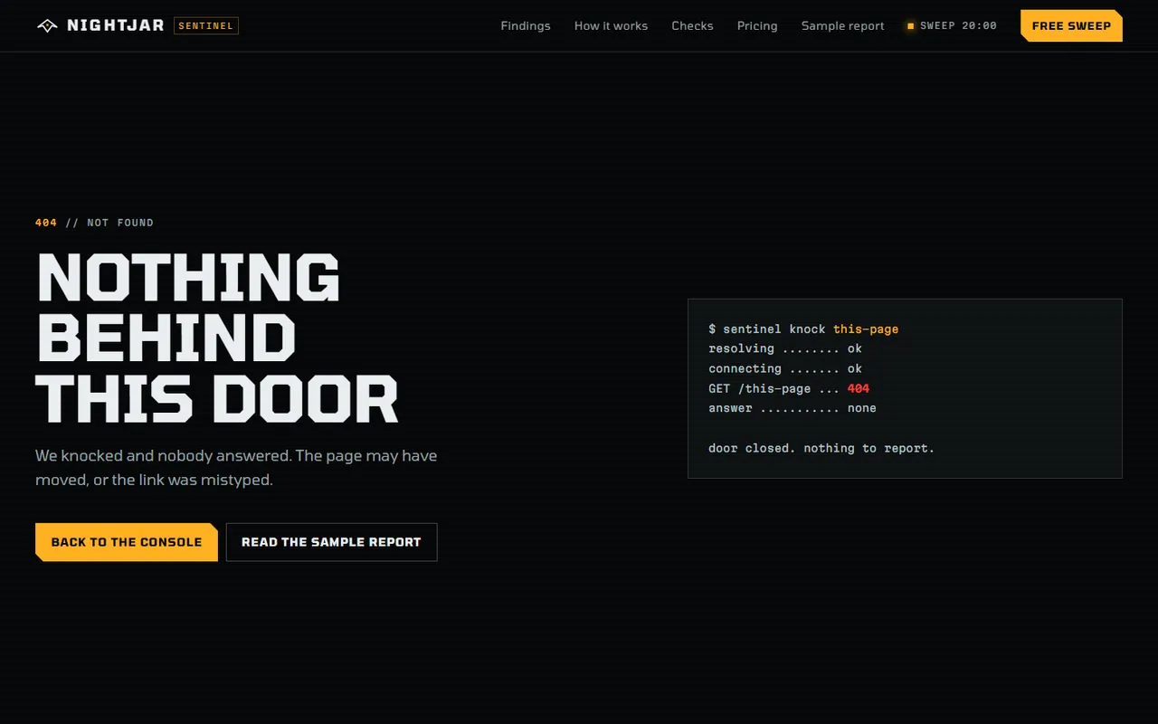Go to the Checks page
This screenshot has height=724, width=1158.
[x=692, y=25]
